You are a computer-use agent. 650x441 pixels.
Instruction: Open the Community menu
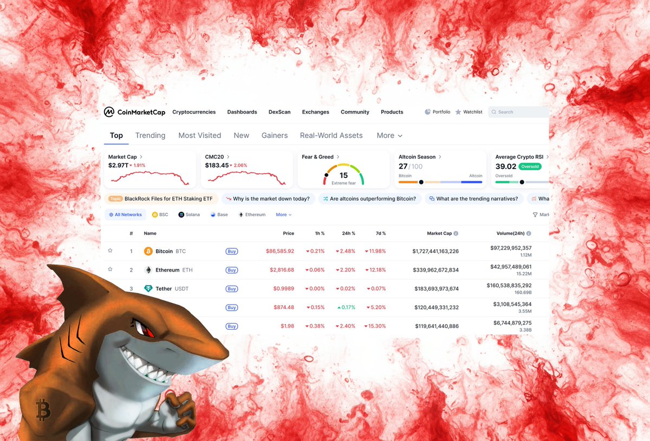coord(355,112)
